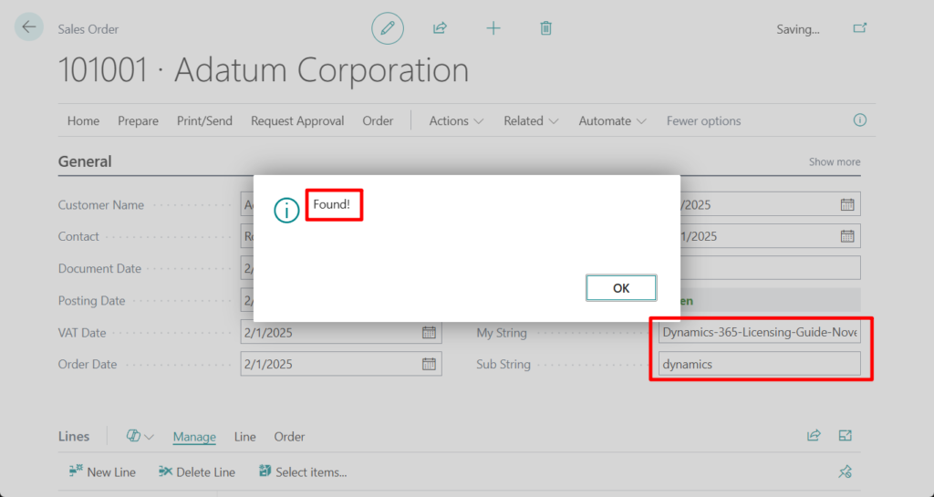Click the share icon in header
The height and width of the screenshot is (497, 934).
coord(440,28)
